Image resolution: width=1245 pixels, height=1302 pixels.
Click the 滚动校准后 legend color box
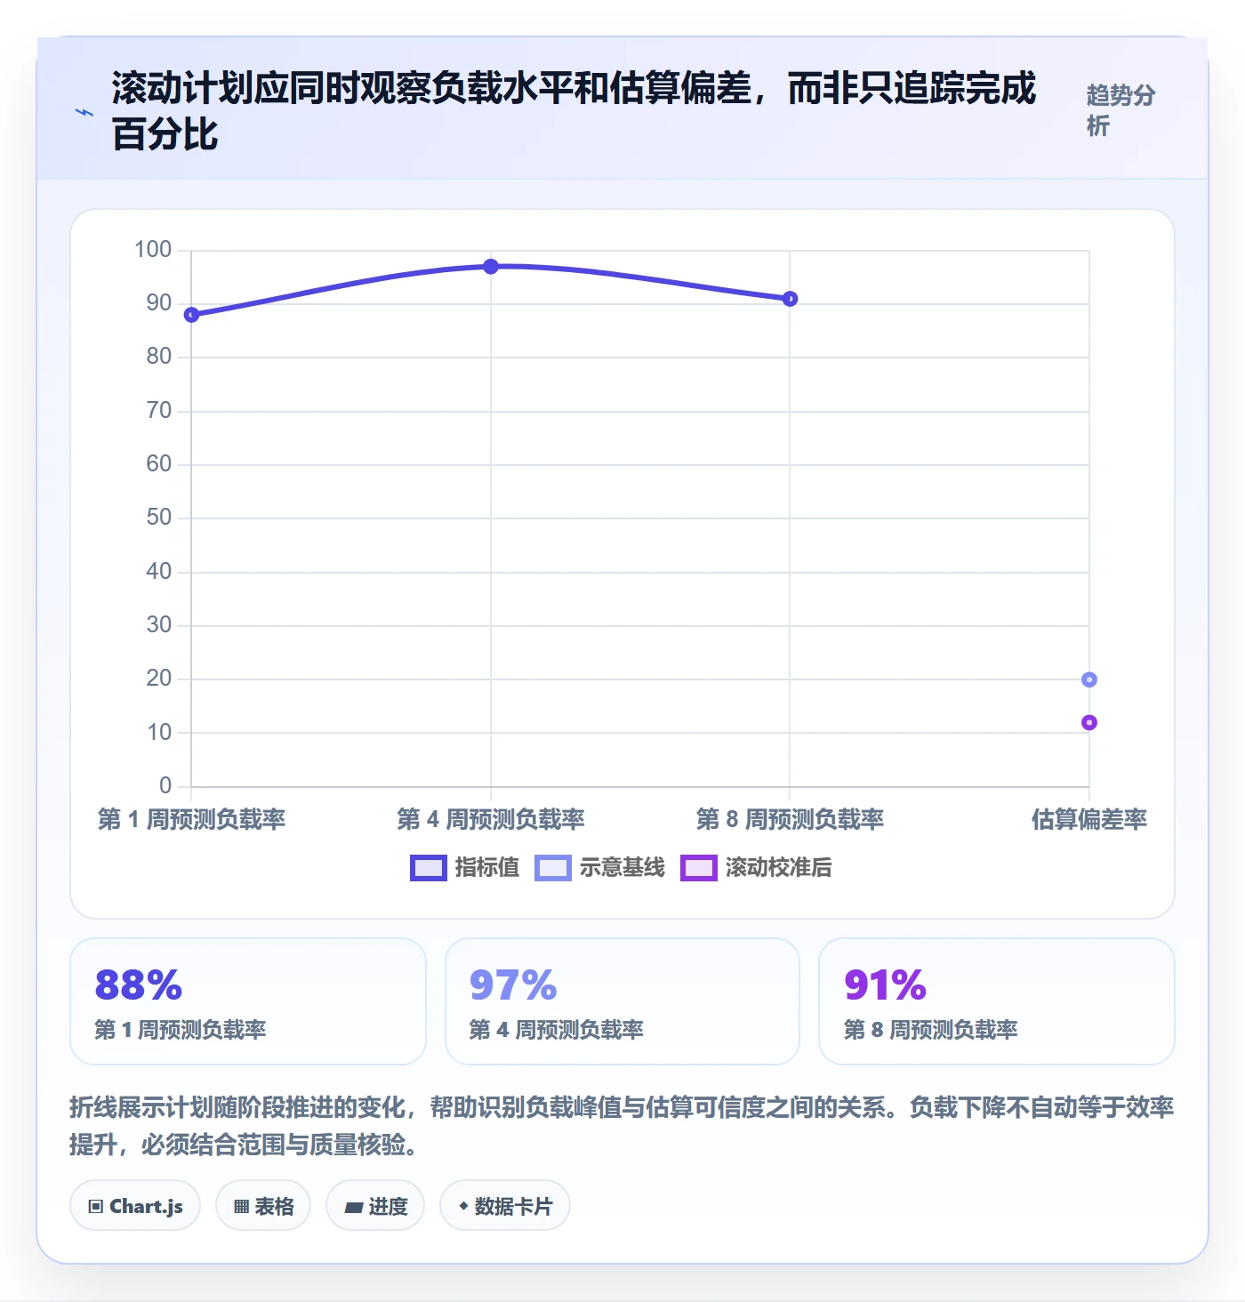[x=698, y=868]
